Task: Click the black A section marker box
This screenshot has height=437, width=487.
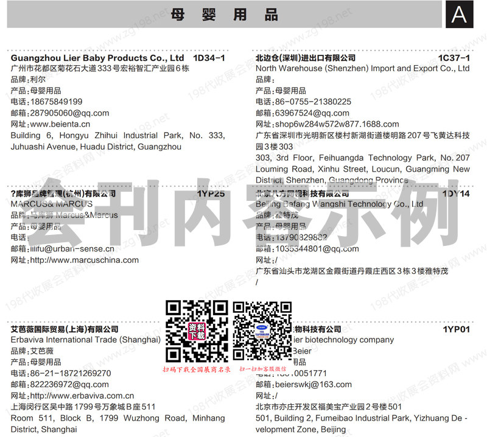Action: tap(460, 14)
